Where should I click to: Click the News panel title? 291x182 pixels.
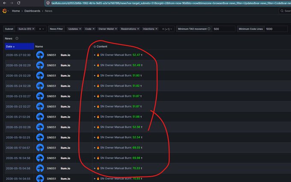[9, 38]
